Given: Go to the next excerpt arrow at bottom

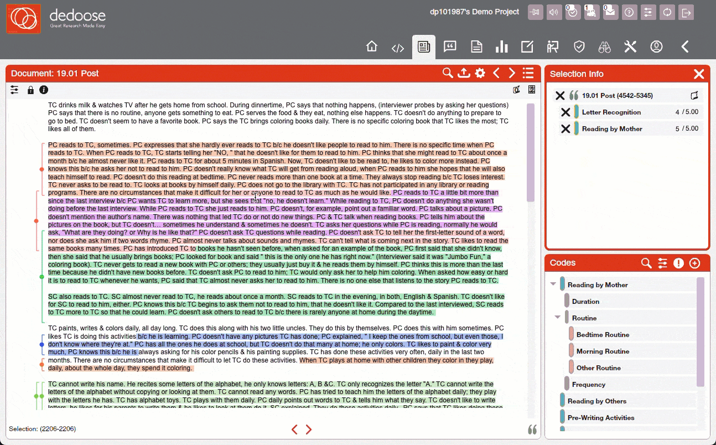Looking at the screenshot, I should tap(309, 429).
